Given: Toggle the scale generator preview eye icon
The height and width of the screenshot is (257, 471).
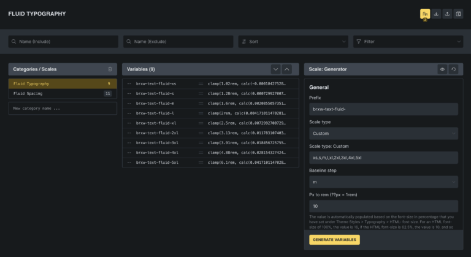Looking at the screenshot, I should coord(442,69).
